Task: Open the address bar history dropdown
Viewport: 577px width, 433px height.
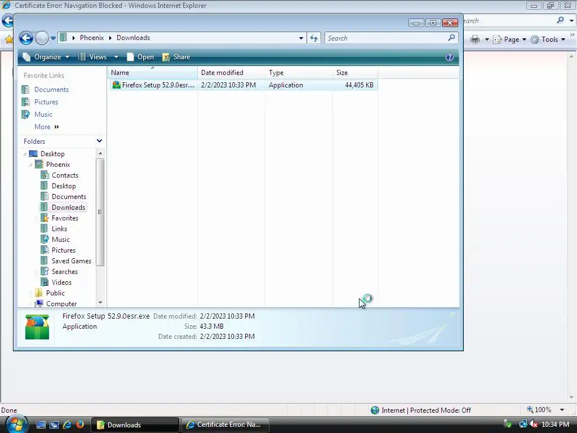Action: click(301, 38)
